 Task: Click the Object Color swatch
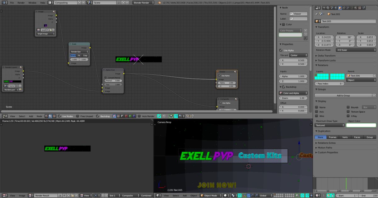[x=361, y=125]
